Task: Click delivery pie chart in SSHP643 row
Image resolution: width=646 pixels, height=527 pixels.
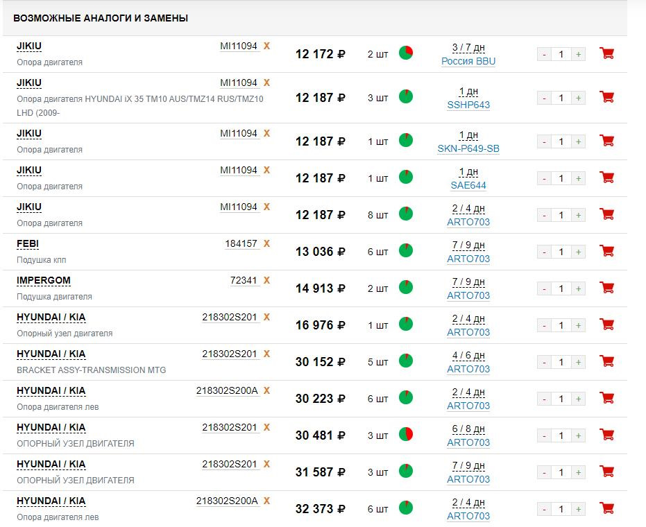Action: [x=406, y=97]
